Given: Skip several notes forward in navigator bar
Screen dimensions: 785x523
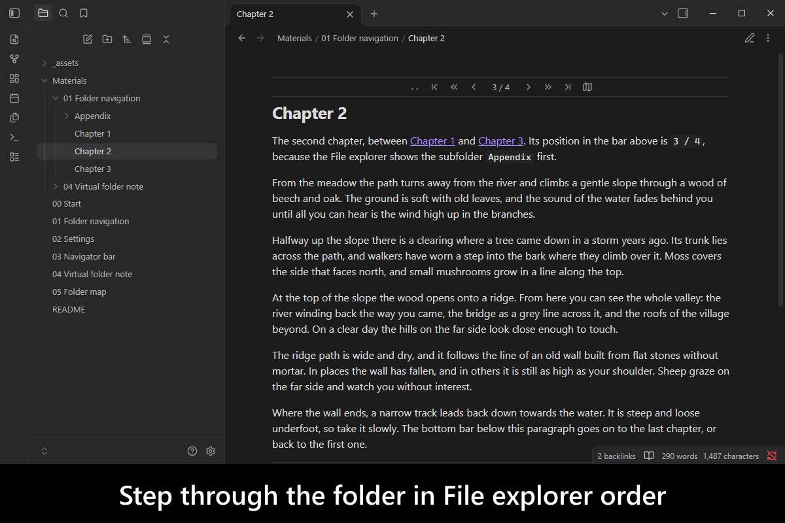Looking at the screenshot, I should click(x=548, y=88).
